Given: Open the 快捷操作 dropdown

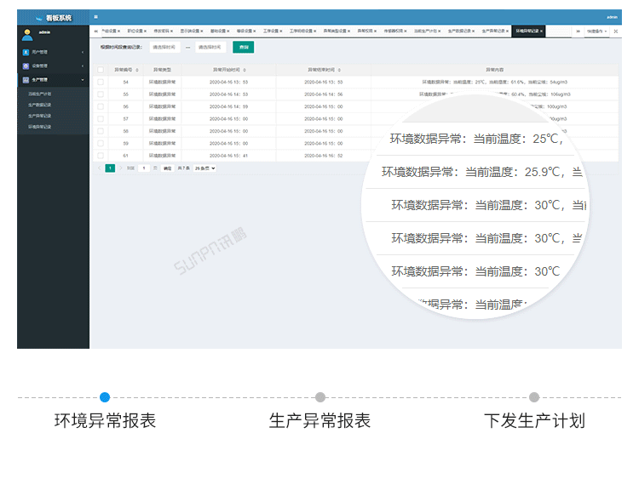Looking at the screenshot, I should tap(596, 31).
